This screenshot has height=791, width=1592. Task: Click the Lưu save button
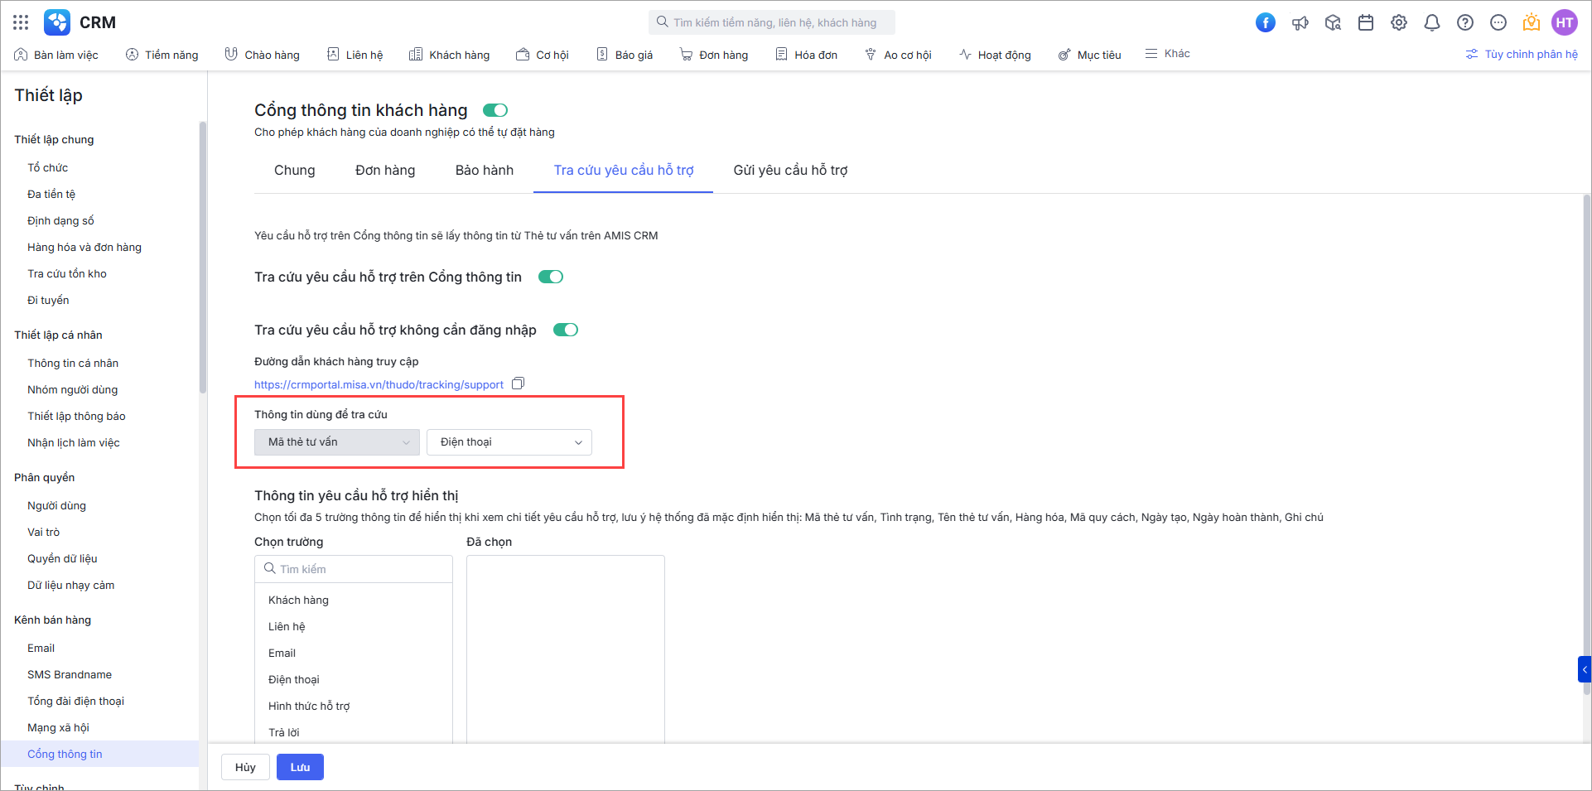[300, 767]
